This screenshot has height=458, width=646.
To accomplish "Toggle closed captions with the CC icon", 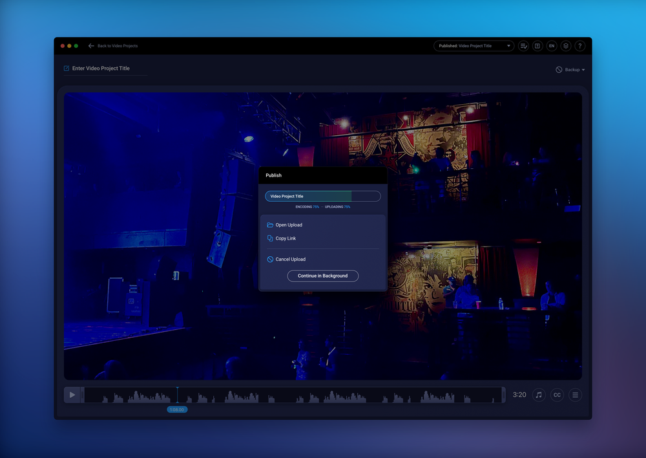I will 557,395.
